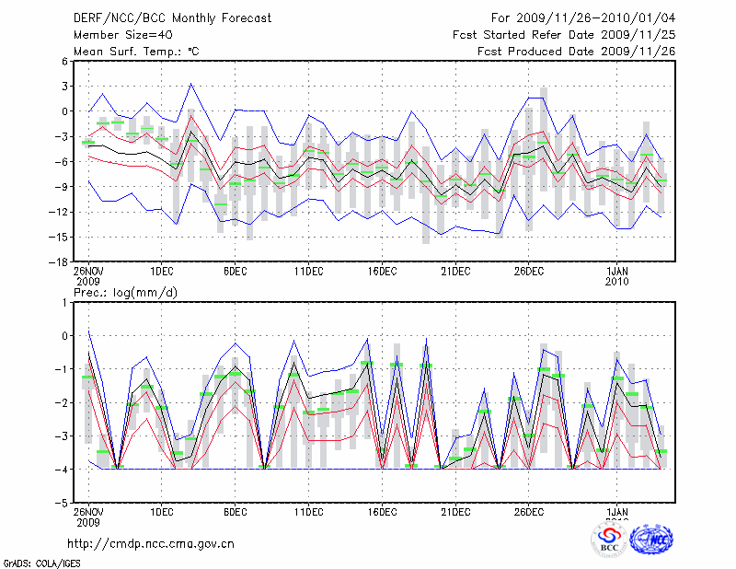Click the GrADS: COLA/IGES credit text
The height and width of the screenshot is (569, 736).
tap(40, 562)
